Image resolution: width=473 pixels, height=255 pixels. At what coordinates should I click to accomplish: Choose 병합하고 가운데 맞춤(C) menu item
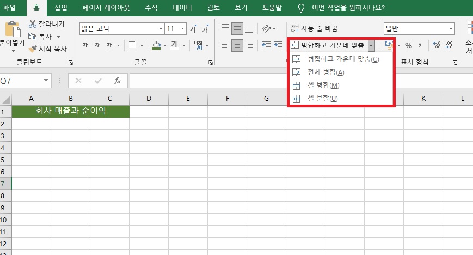(x=341, y=59)
